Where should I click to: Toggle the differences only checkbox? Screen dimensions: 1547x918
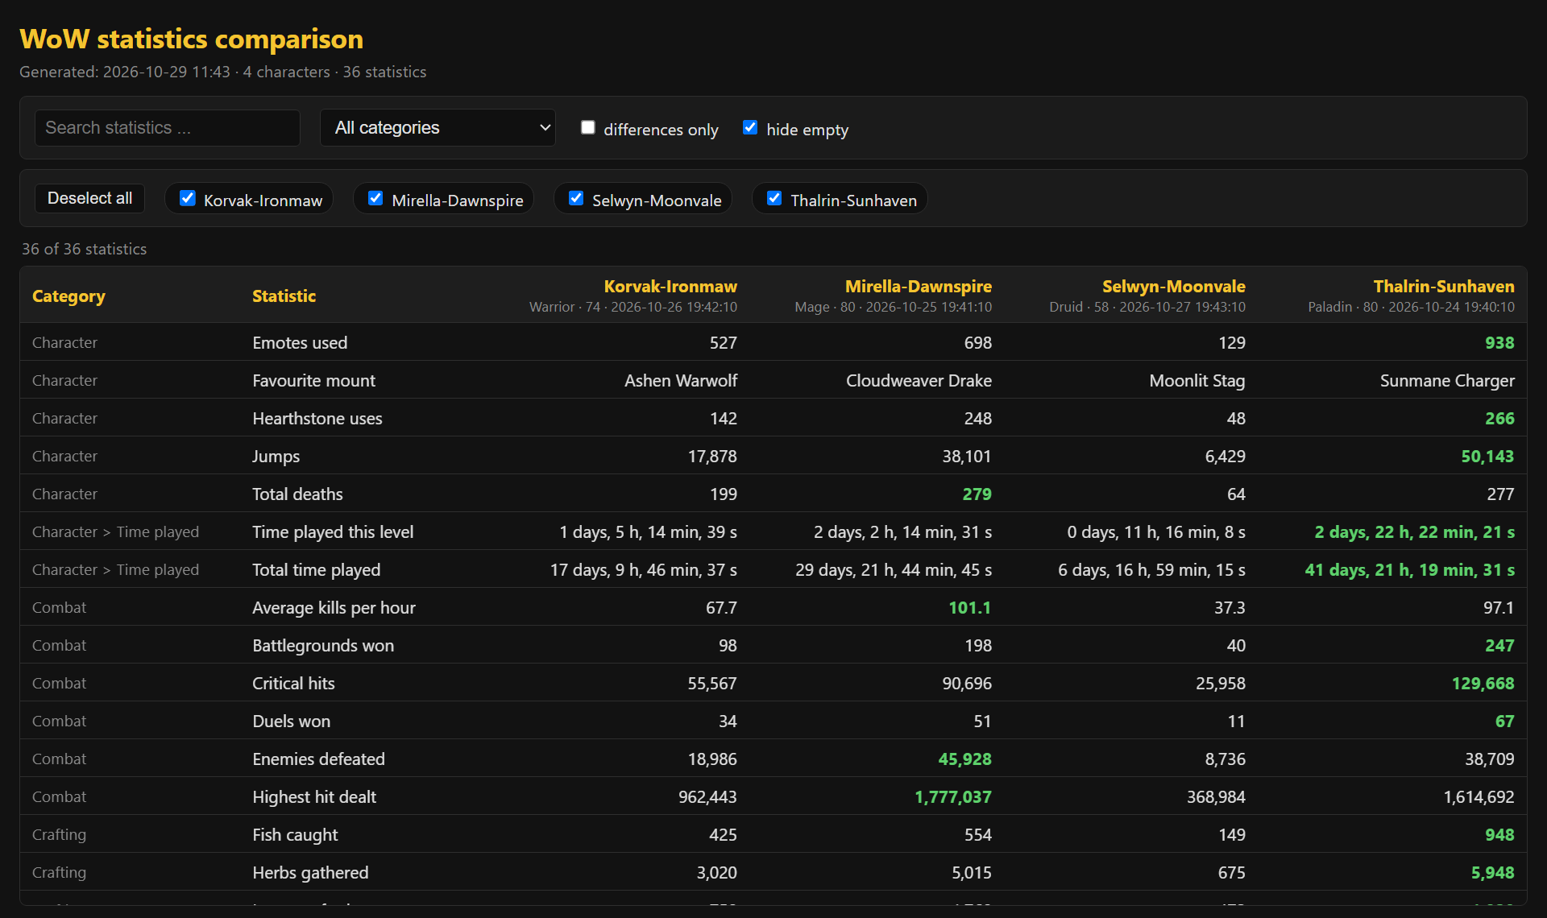point(588,128)
